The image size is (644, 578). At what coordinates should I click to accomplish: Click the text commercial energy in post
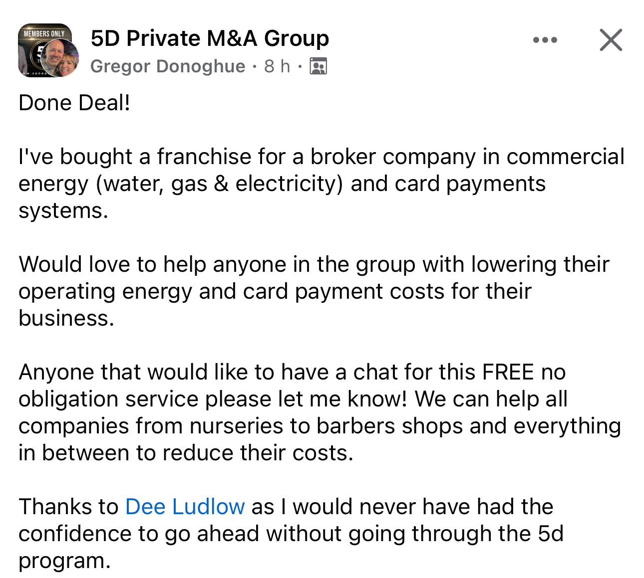322,170
